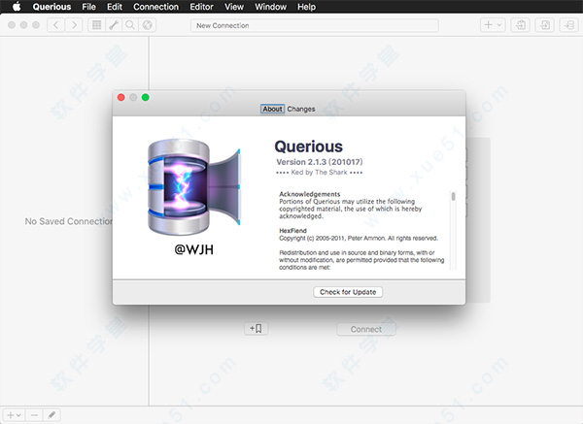Screen dimensions: 583x424
Task: Click the minus remove button at bottom left
Action: tap(34, 414)
